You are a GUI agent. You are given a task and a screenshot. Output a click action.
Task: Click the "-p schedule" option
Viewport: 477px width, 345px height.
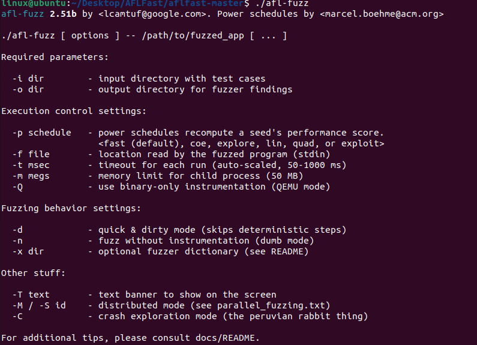pos(41,133)
